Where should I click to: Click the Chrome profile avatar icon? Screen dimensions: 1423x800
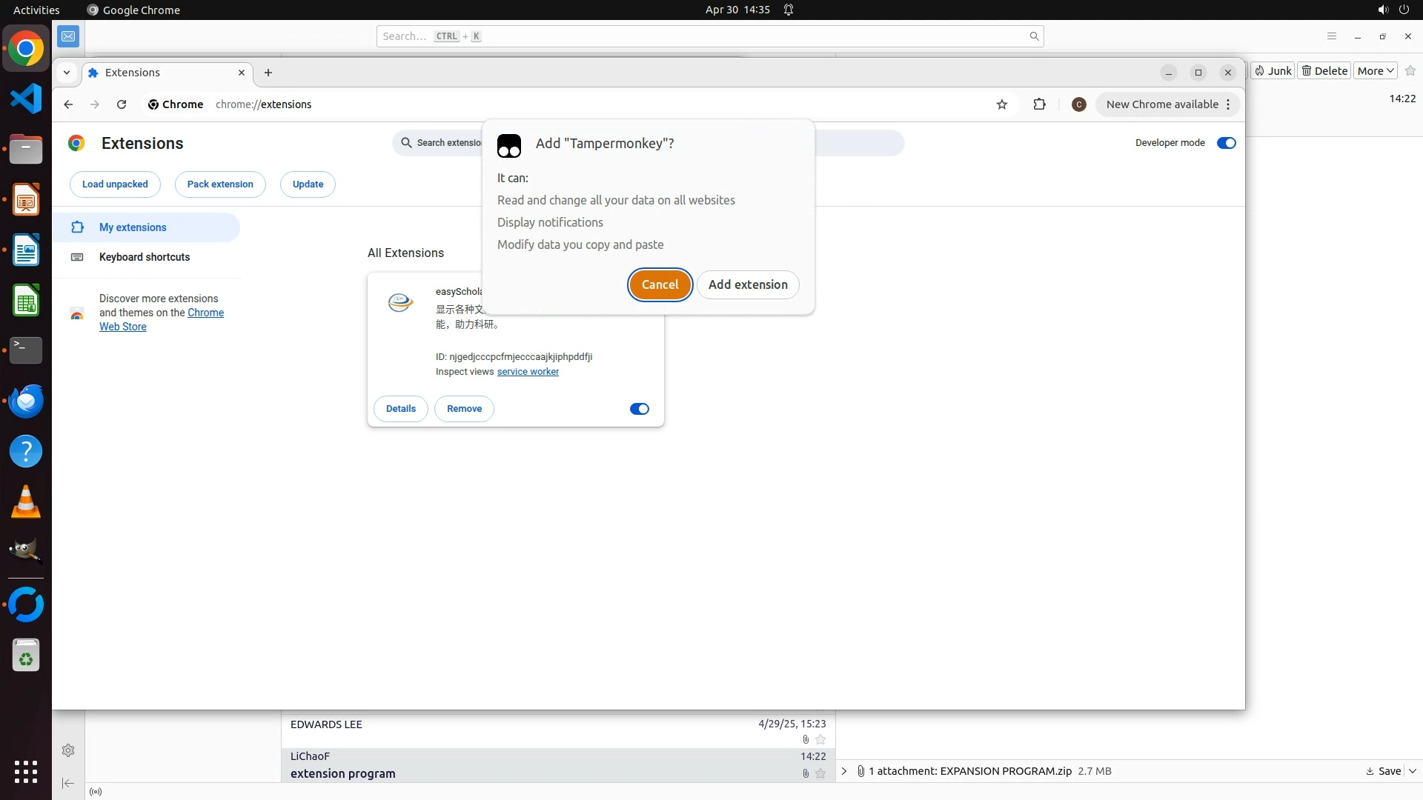point(1078,104)
